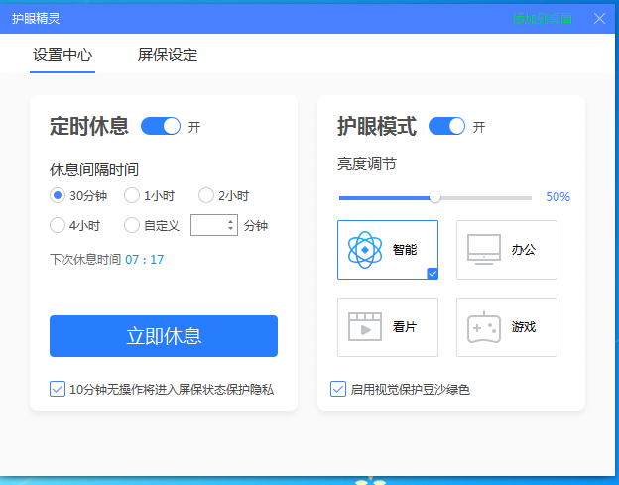Screen dimensions: 619x485
Task: Click the blue filled part of brightness slider
Action: [x=385, y=198]
